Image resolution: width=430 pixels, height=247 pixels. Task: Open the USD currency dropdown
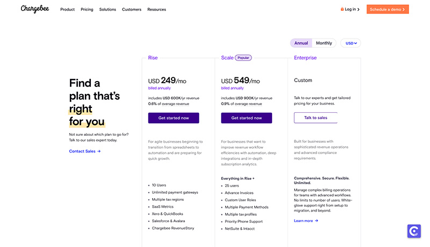[x=351, y=43]
